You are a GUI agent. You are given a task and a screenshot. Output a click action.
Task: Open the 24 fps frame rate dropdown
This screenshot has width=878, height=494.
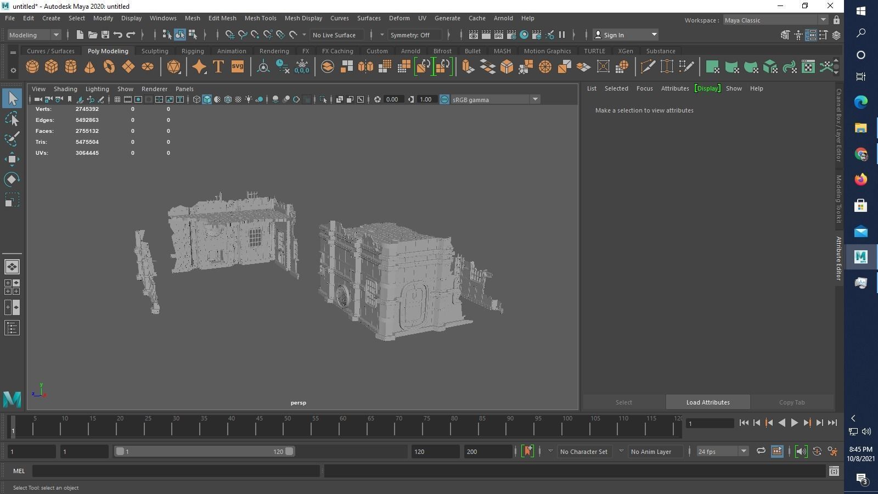coord(722,451)
